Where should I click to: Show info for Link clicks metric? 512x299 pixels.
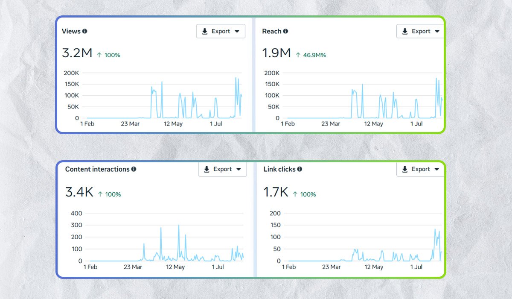click(x=300, y=169)
